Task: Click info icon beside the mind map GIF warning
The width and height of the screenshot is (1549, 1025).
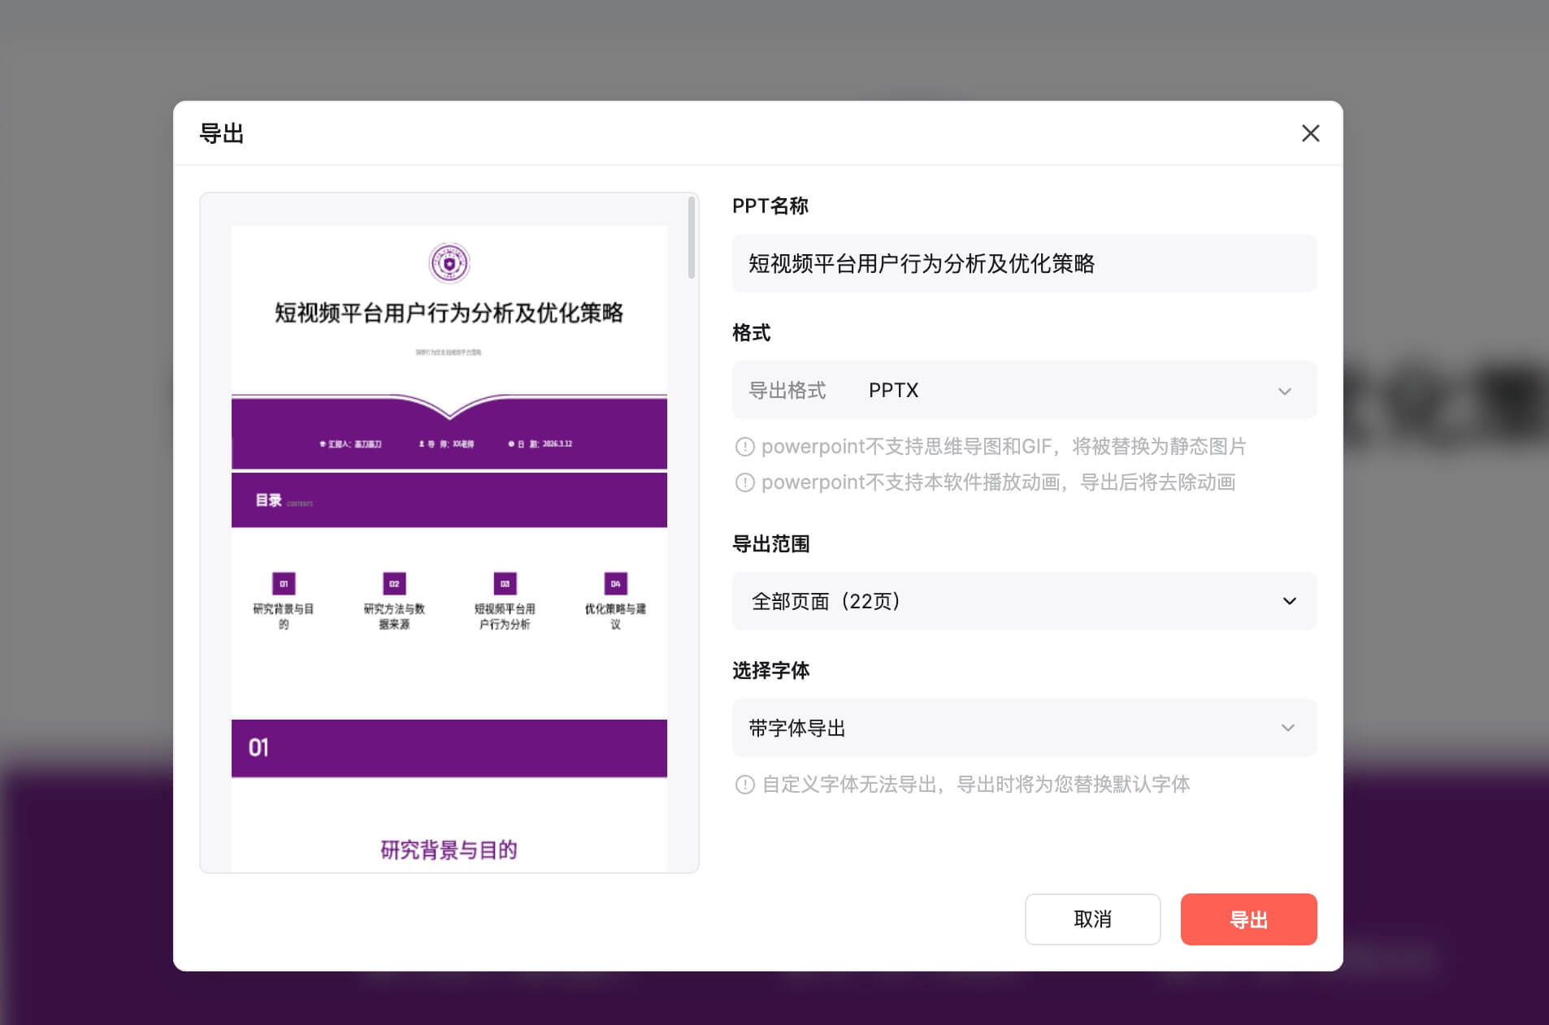Action: point(744,446)
